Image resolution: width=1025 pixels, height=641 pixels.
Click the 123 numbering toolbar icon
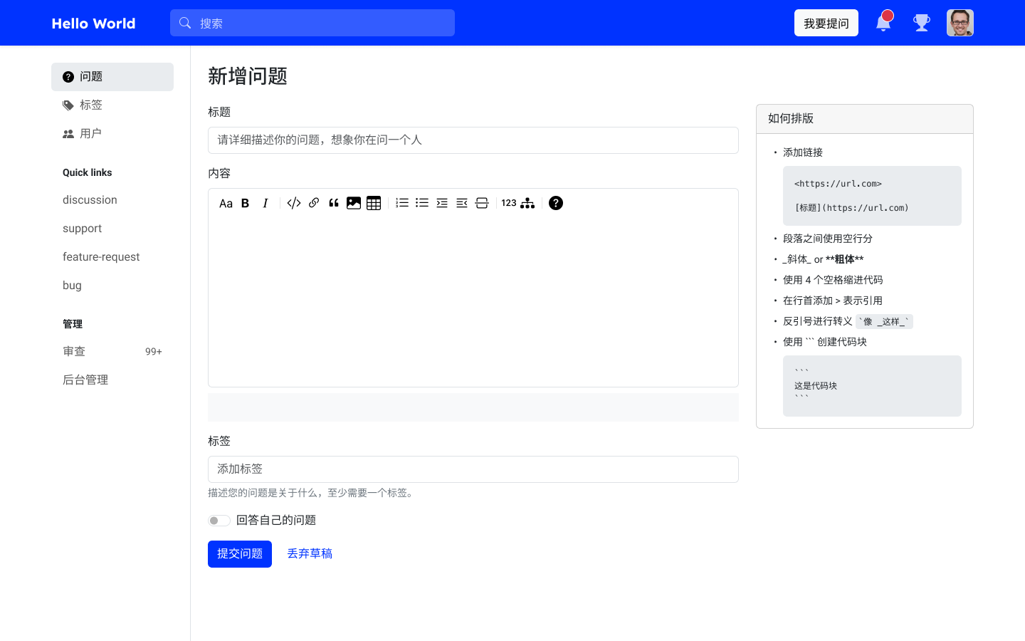point(509,203)
